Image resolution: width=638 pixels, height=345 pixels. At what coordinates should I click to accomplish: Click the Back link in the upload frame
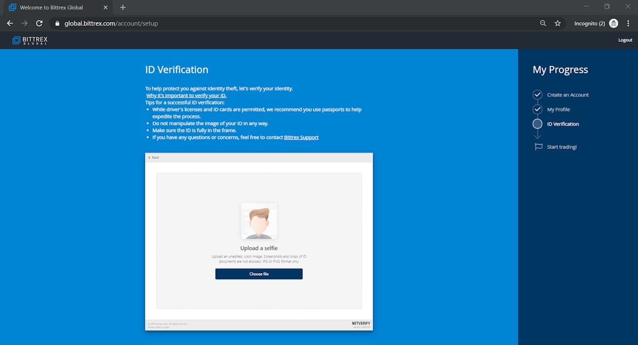pos(153,157)
